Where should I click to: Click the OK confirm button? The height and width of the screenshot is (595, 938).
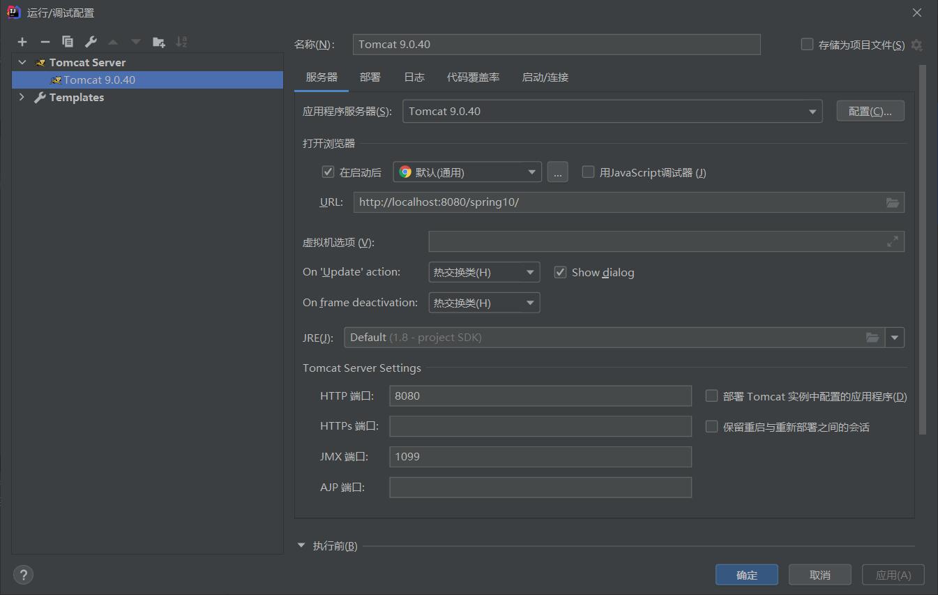(747, 575)
